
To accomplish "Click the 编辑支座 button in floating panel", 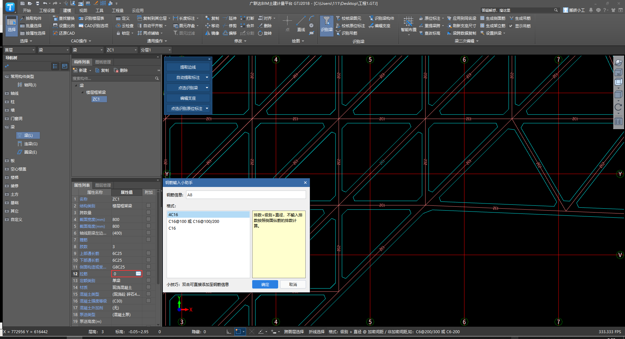I will tap(188, 98).
